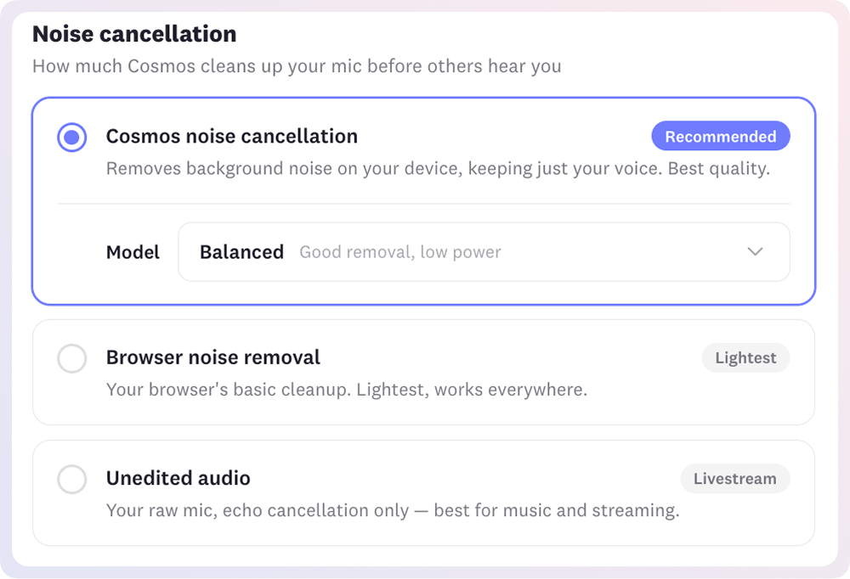Click the 'Balanced' value in the Model selector
850x579 pixels.
click(241, 252)
